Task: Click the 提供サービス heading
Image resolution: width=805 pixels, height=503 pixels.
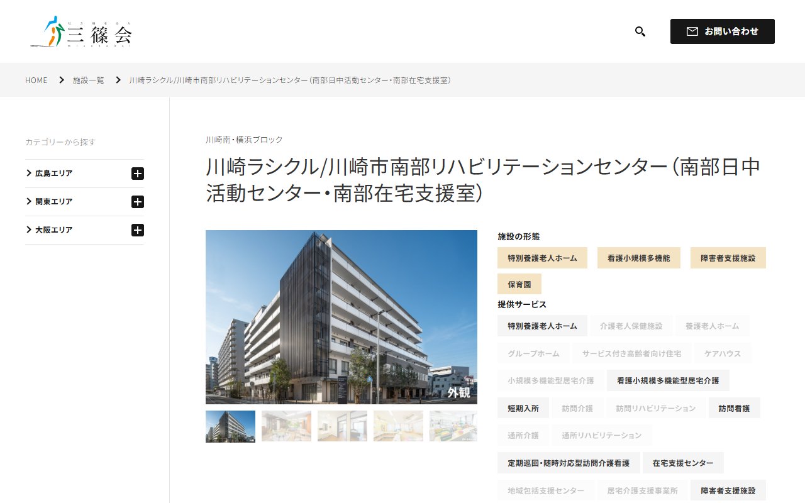Action: [x=522, y=304]
